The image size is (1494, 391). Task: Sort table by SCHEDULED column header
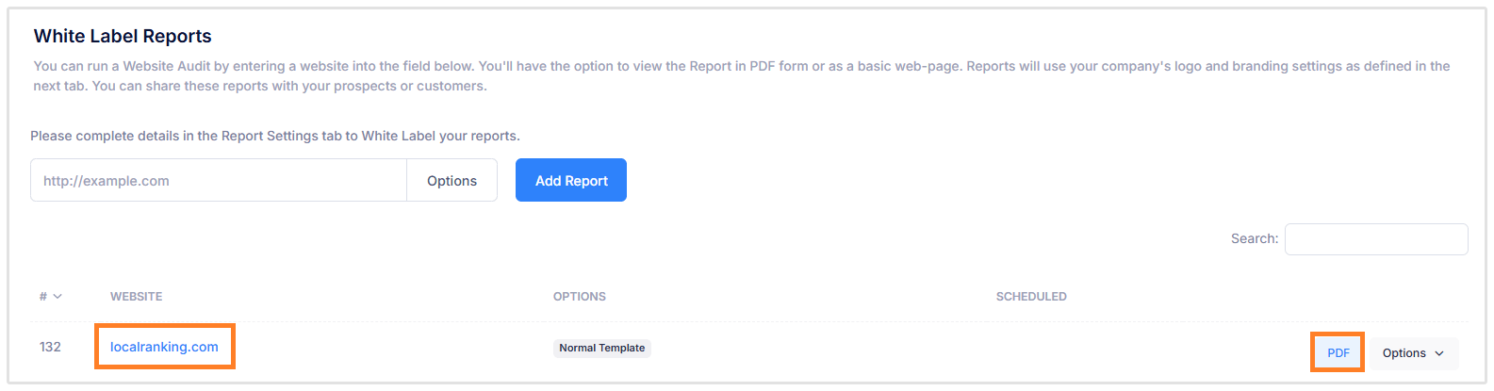coord(1031,297)
